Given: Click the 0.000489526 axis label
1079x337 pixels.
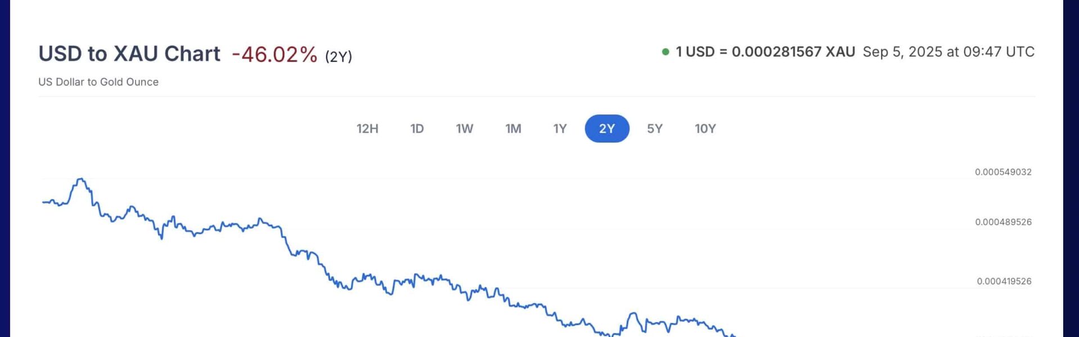Looking at the screenshot, I should point(1003,222).
